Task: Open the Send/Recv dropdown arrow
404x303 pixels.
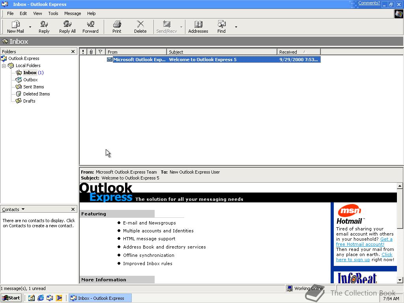Action: [x=181, y=27]
